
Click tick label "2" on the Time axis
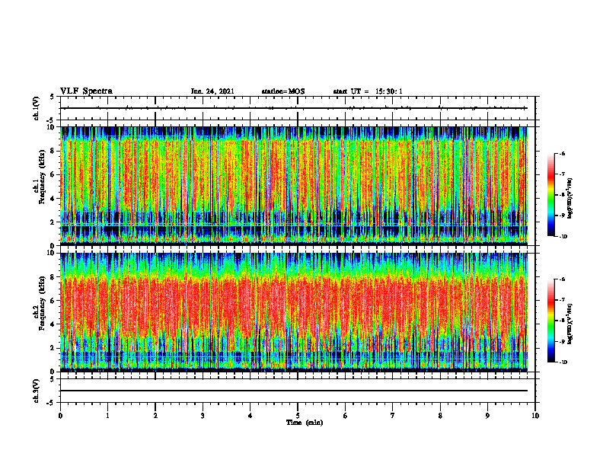point(155,416)
